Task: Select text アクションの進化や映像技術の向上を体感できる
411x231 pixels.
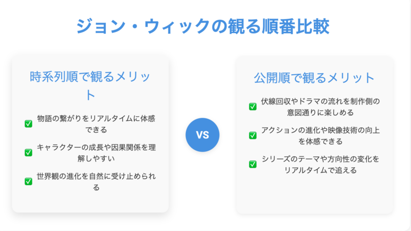Action: click(x=320, y=136)
